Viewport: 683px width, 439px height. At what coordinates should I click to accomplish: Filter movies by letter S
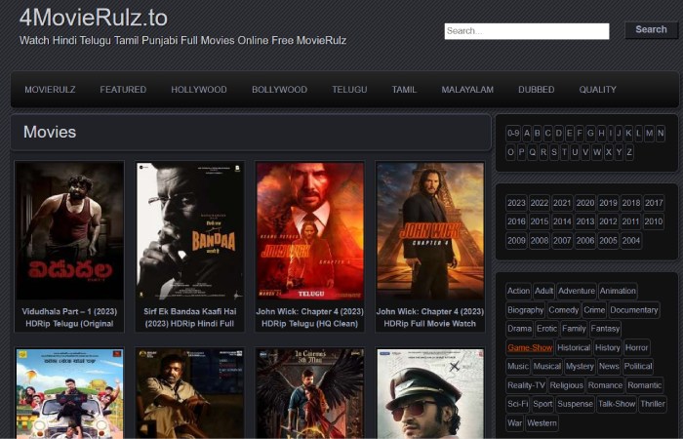[553, 152]
